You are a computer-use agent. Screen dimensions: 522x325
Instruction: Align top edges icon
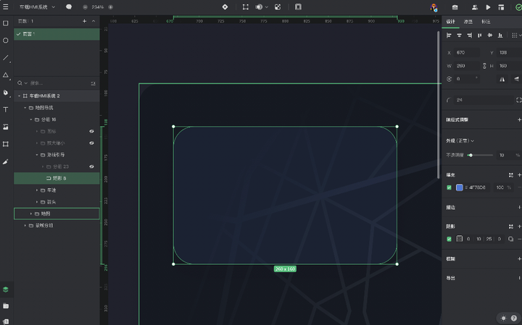pos(480,35)
